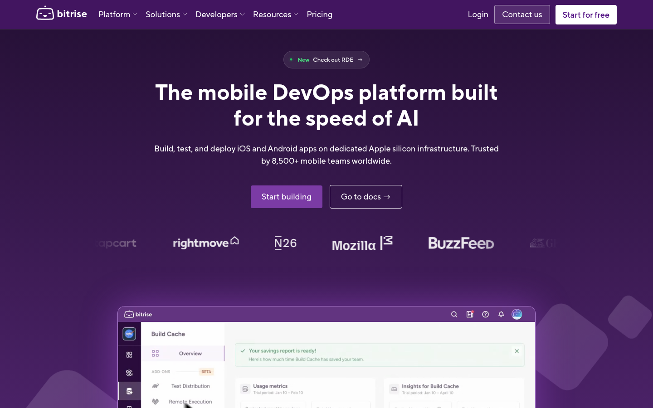Click the search icon in dashboard preview
Screen dimensions: 653x408
[x=454, y=314]
